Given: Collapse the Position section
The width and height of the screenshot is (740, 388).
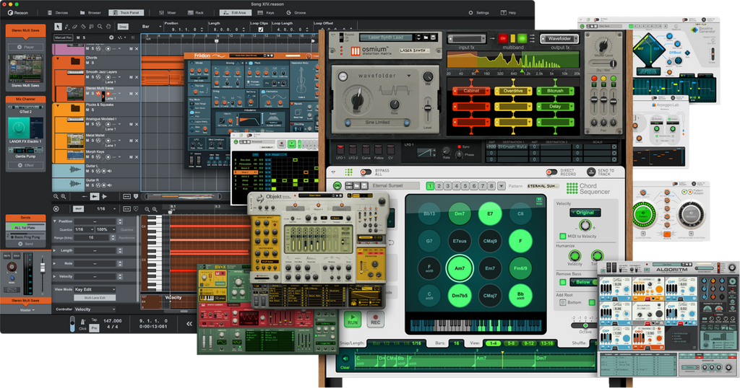Looking at the screenshot, I should tap(55, 221).
